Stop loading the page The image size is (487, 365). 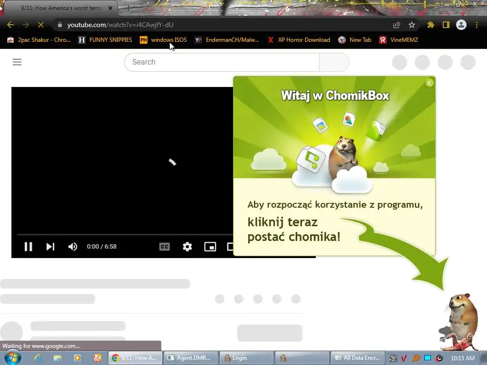41,25
